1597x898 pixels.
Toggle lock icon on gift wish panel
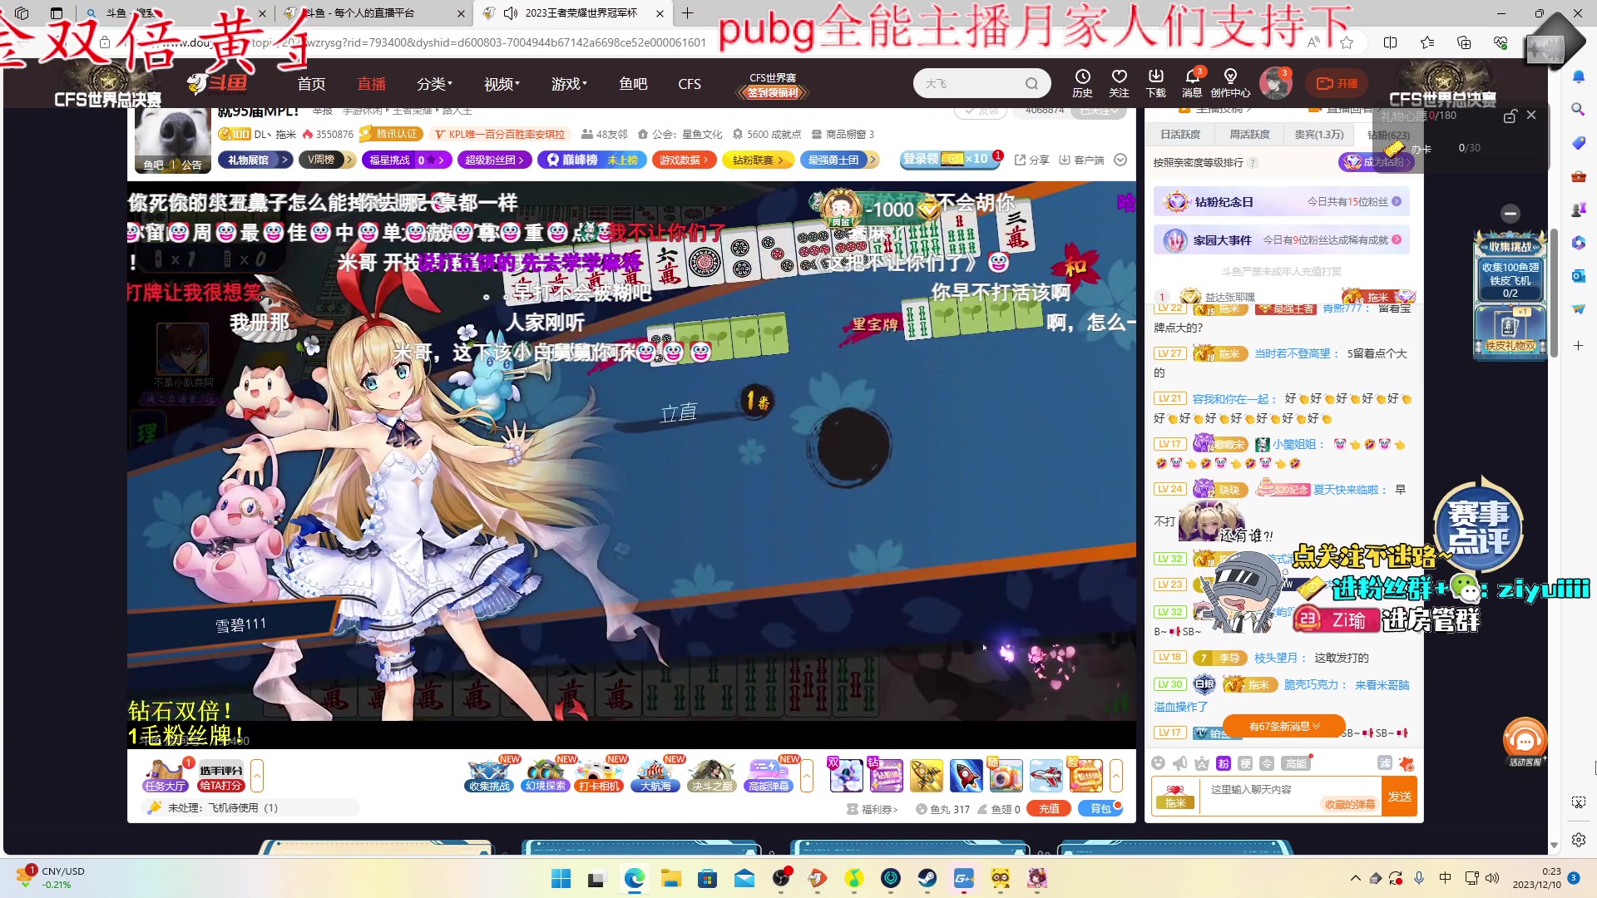1510,116
